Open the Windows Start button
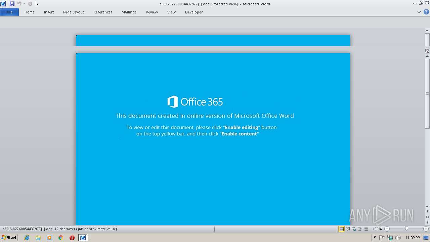The image size is (430, 242). [9, 238]
